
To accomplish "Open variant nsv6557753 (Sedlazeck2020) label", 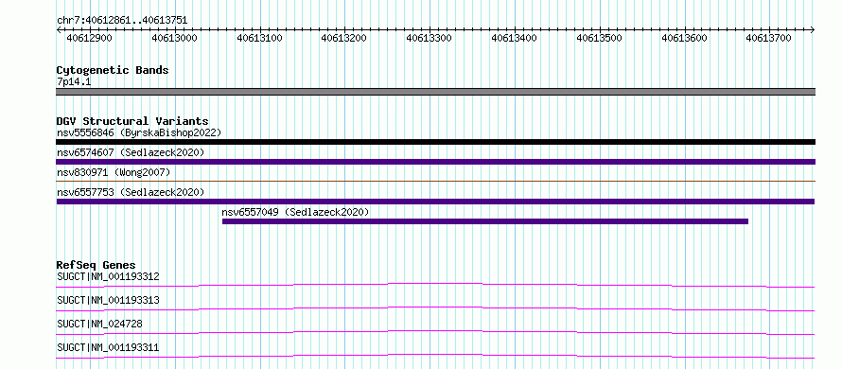I will click(x=131, y=192).
